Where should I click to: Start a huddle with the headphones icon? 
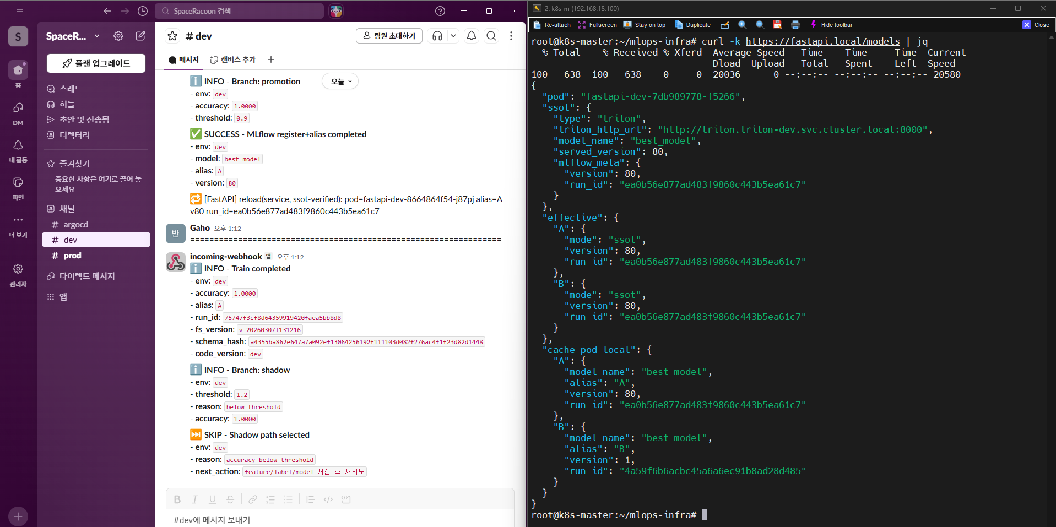click(437, 36)
